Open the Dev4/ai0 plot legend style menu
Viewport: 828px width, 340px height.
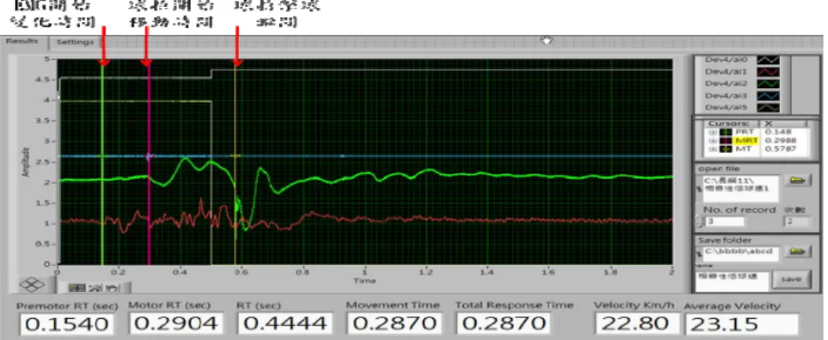767,60
